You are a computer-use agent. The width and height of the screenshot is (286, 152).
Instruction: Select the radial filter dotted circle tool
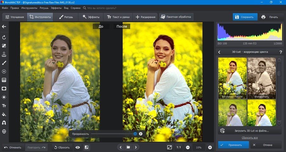click(x=4, y=71)
